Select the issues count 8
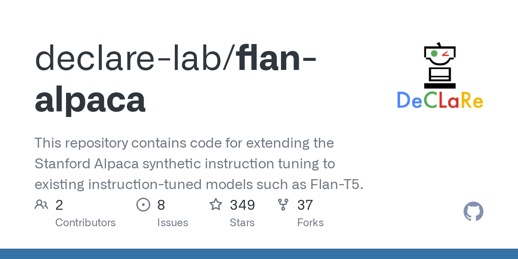 click(161, 205)
